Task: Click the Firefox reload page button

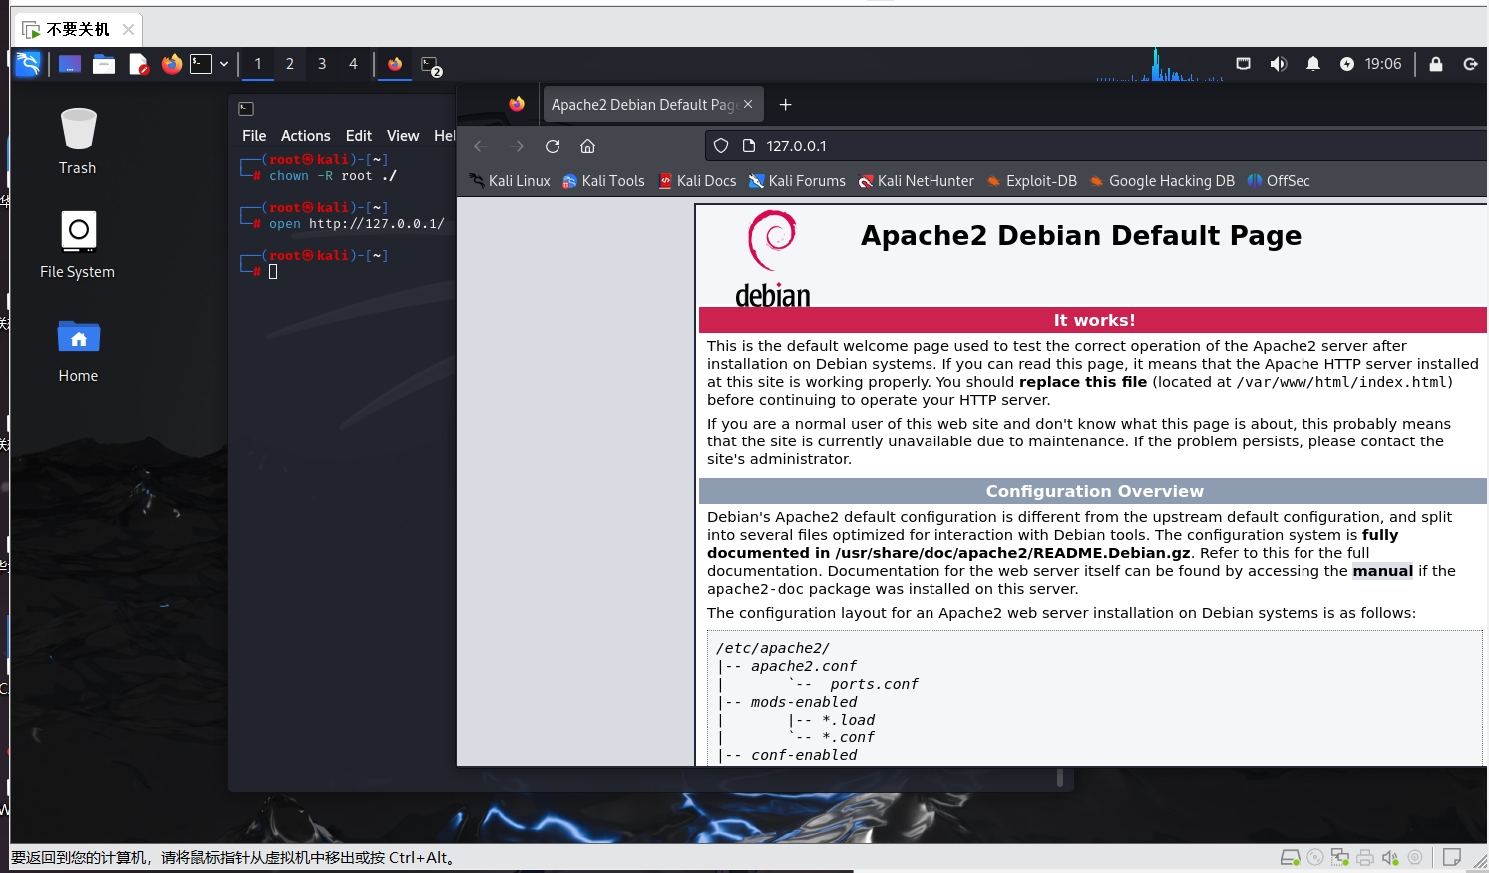Action: (x=553, y=146)
